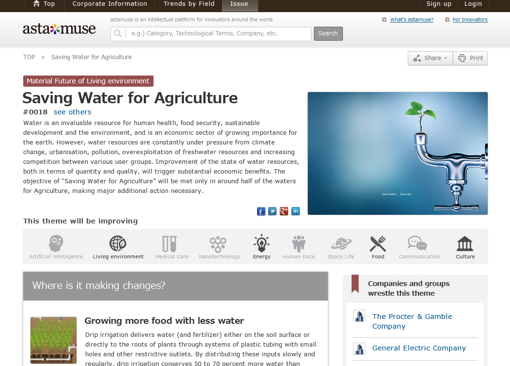The width and height of the screenshot is (510, 366).
Task: Follow the see others link
Action: 72,112
